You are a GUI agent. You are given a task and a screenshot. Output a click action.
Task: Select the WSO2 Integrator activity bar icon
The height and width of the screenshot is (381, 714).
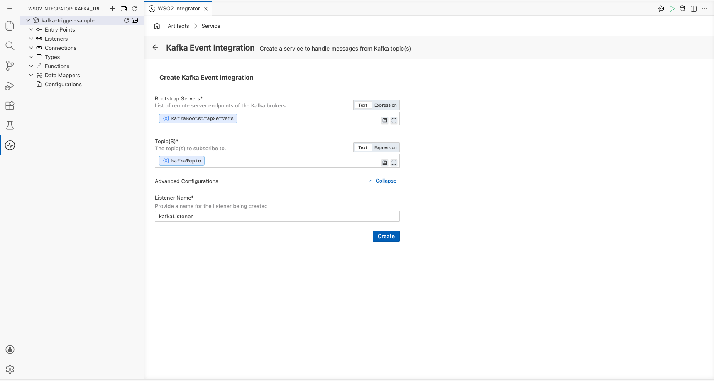coord(10,145)
